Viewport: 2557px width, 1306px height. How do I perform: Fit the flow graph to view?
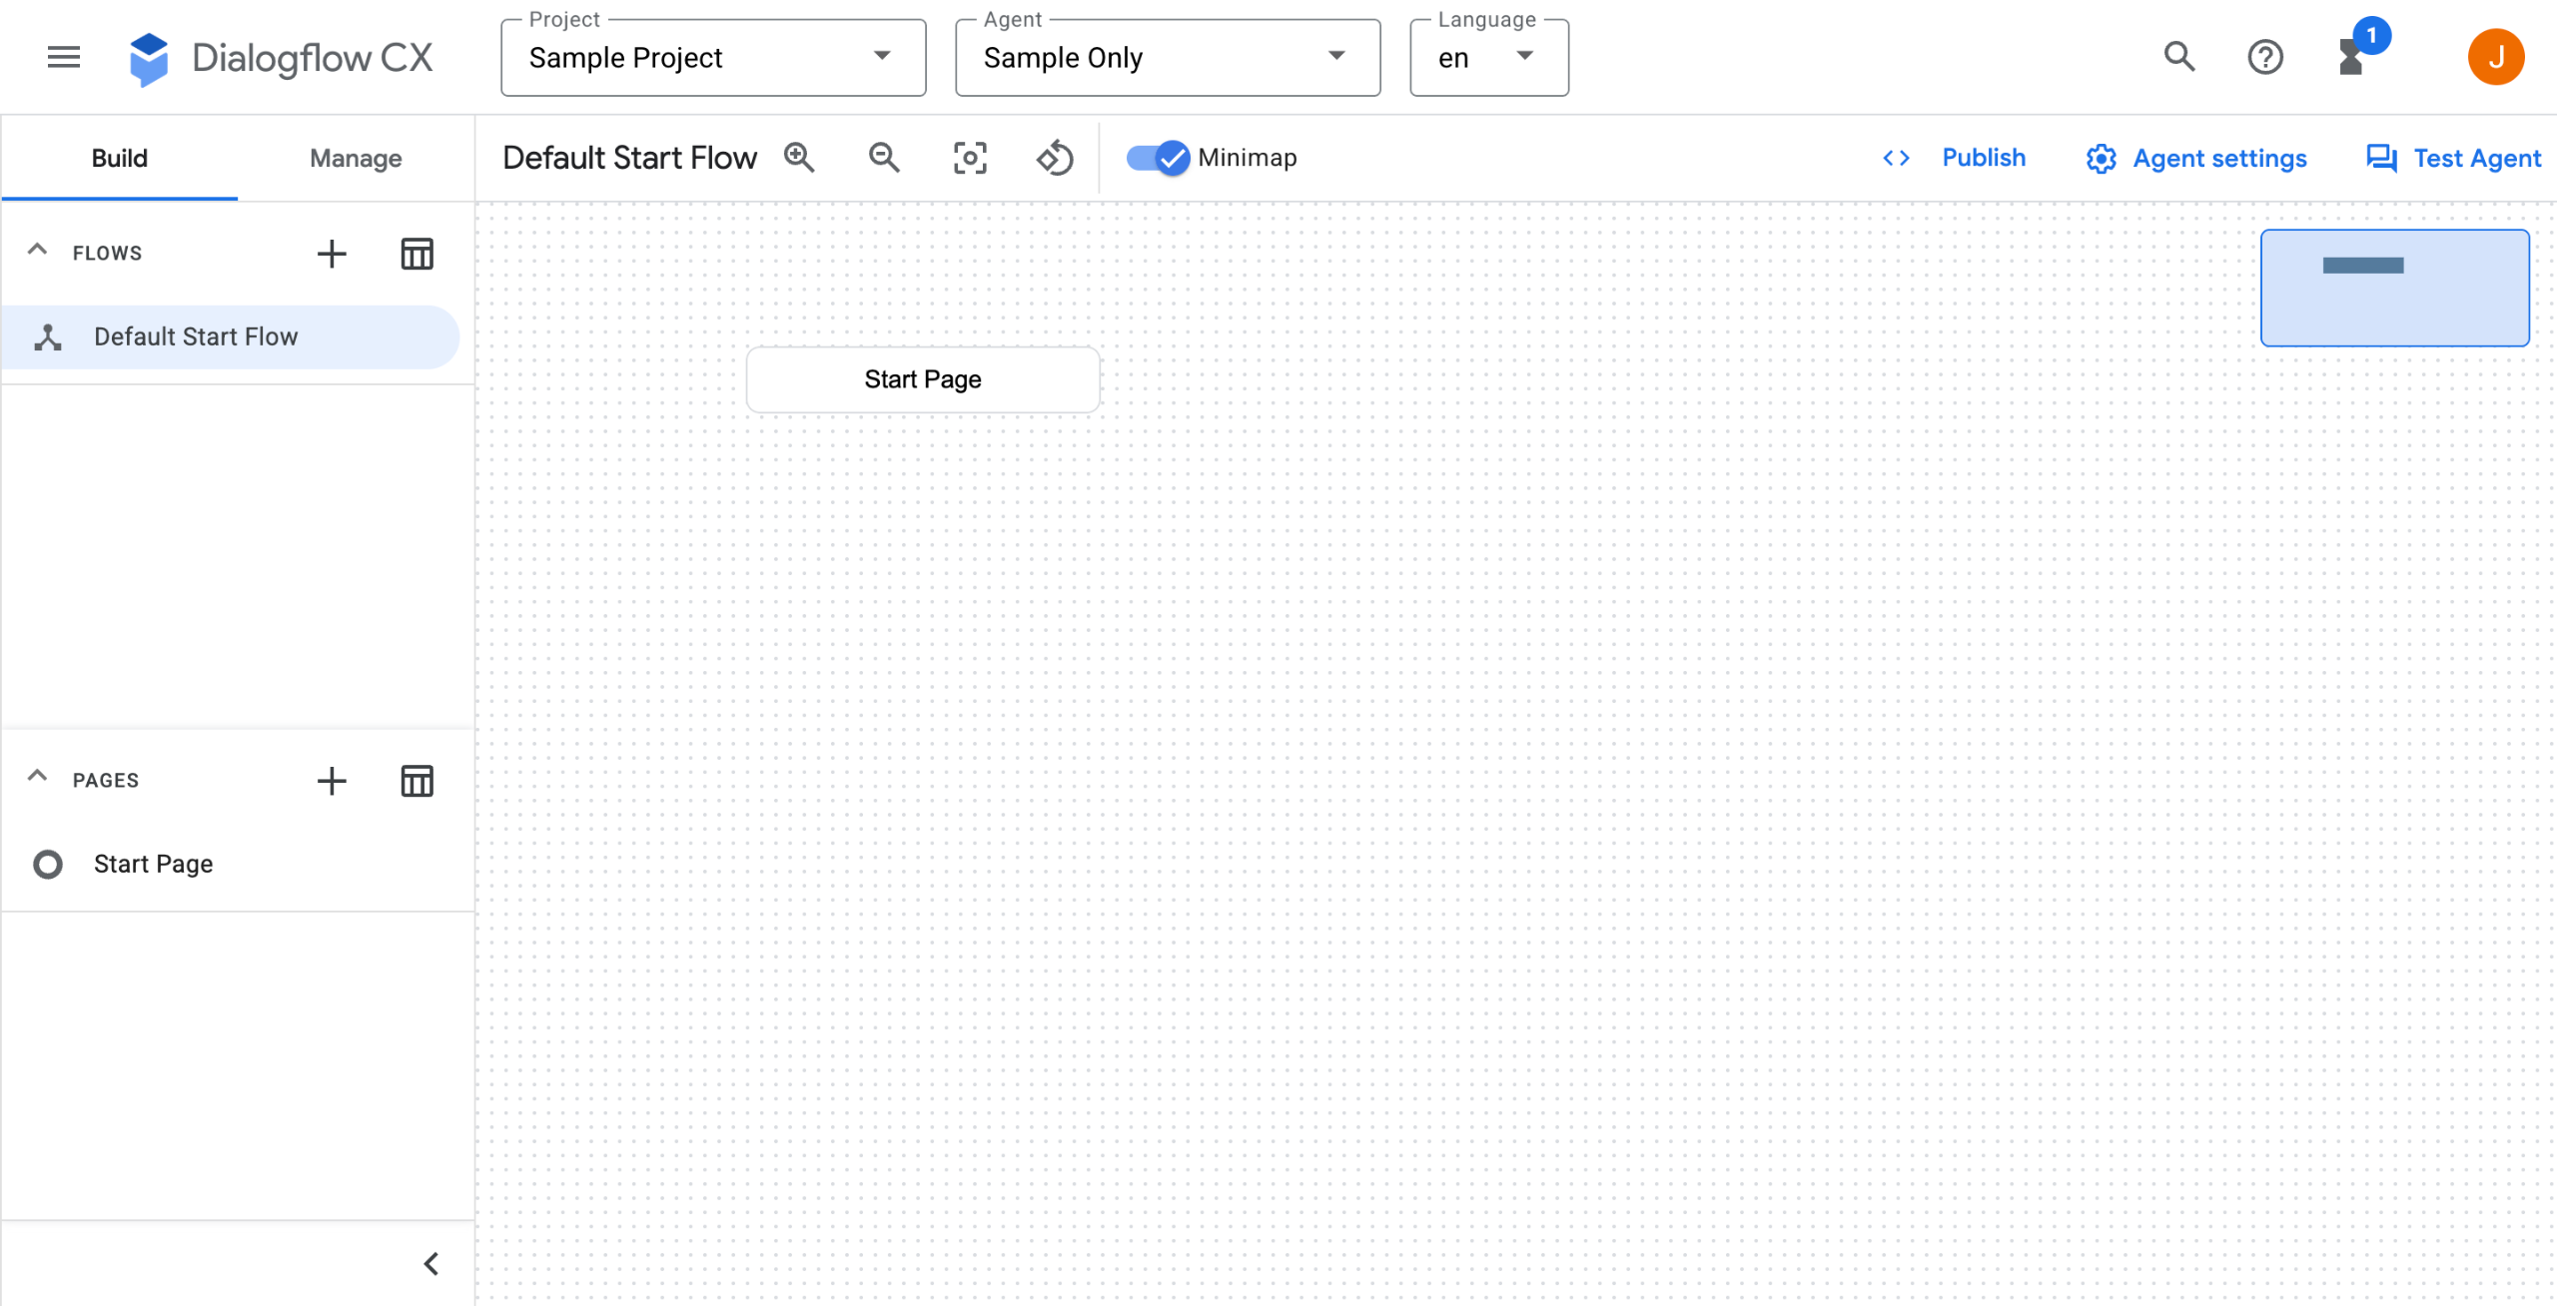click(970, 158)
